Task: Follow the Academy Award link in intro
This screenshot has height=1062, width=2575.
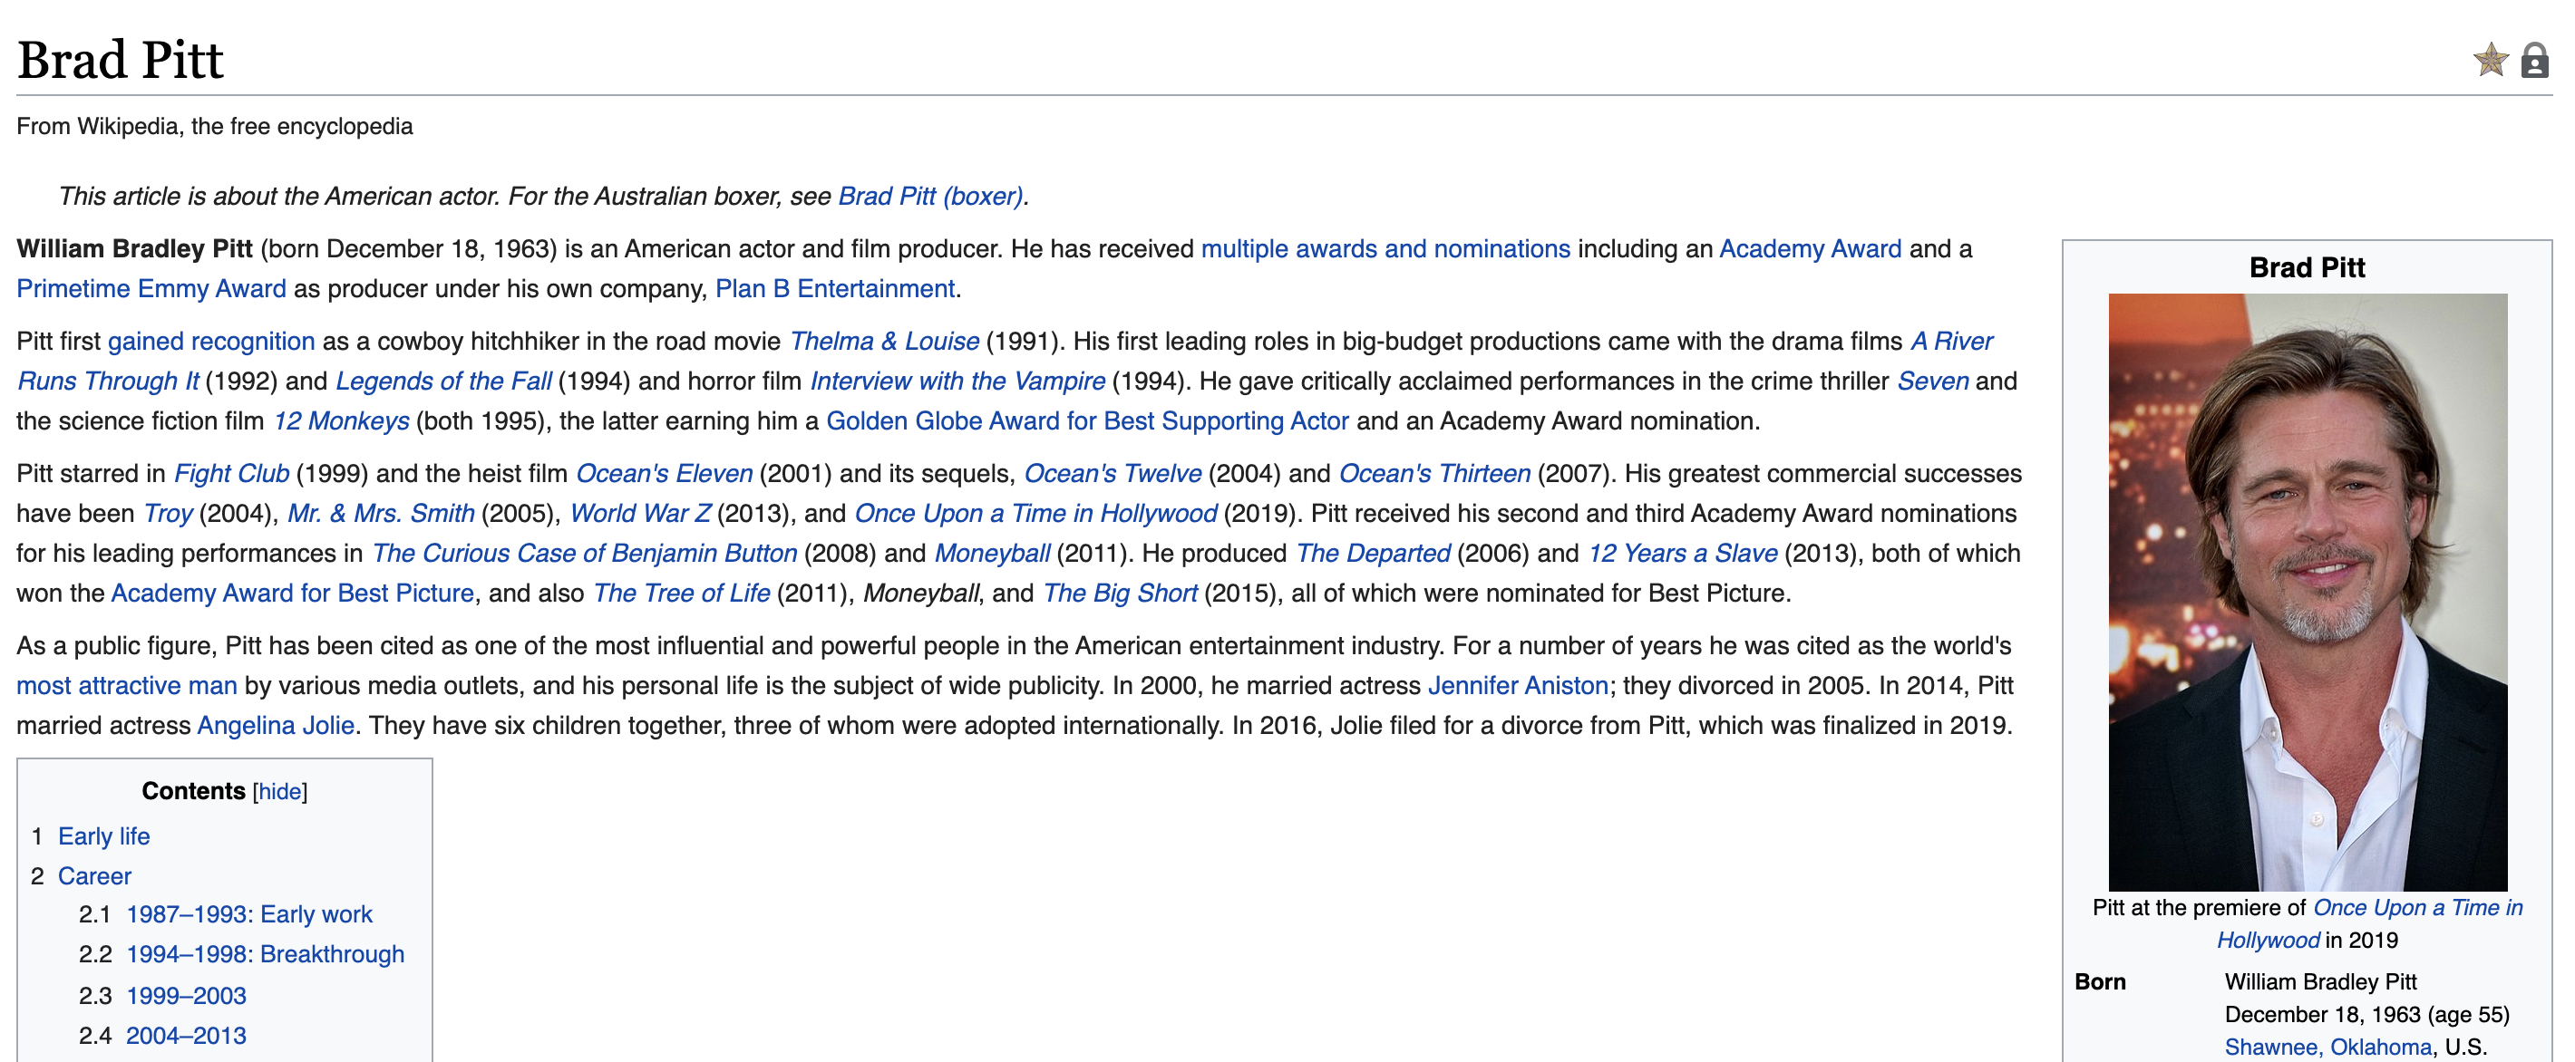Action: pyautogui.click(x=1809, y=249)
